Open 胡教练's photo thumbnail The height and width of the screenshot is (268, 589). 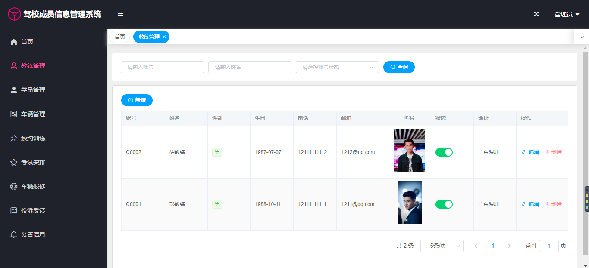(x=410, y=151)
